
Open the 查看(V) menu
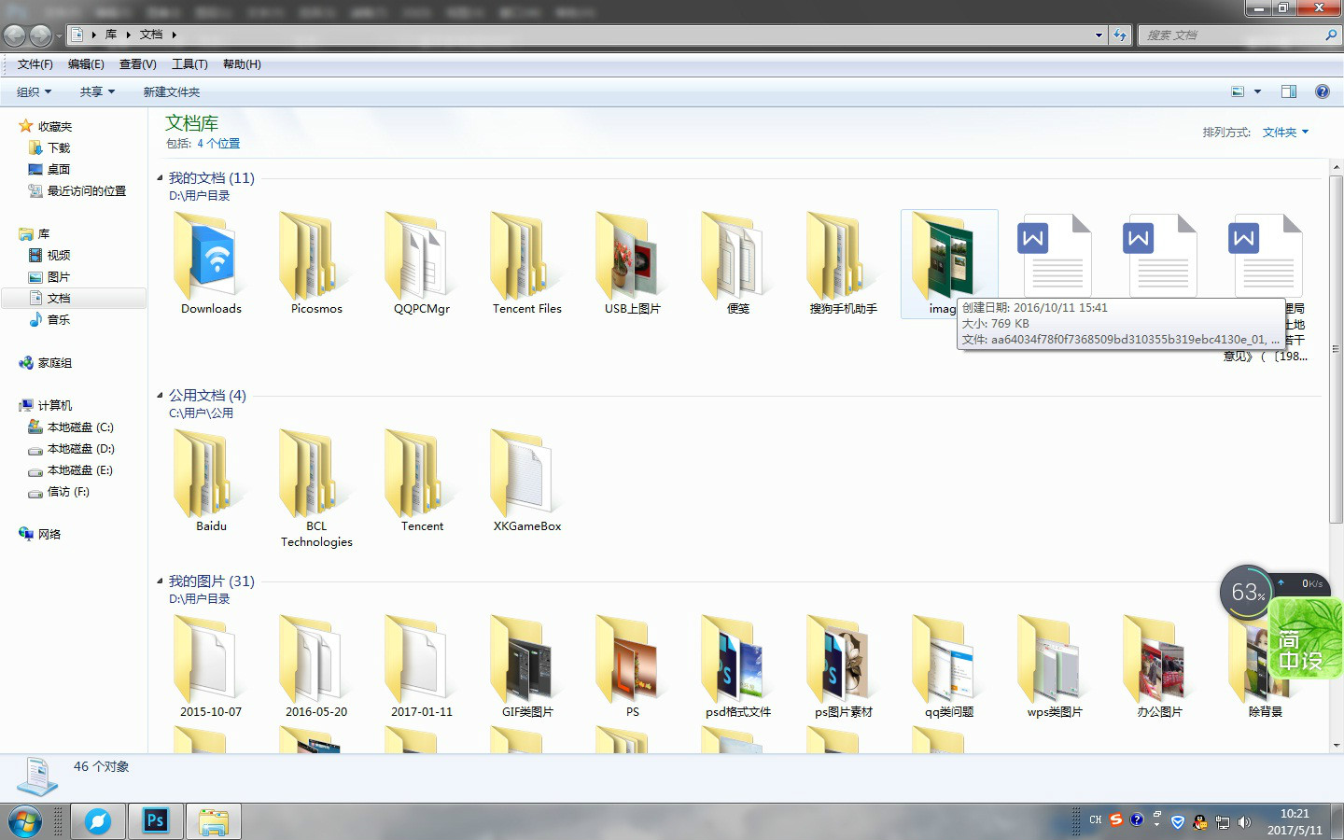click(x=137, y=64)
